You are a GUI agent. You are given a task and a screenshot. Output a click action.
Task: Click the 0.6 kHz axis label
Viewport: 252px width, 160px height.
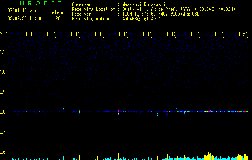point(3,152)
